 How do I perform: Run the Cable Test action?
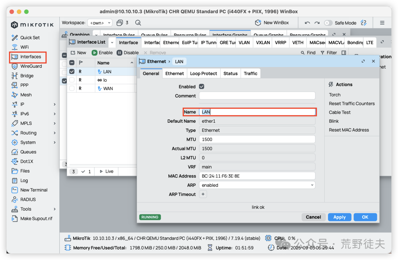[x=340, y=112]
